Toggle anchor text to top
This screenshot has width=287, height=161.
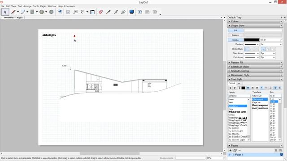[x=262, y=88]
